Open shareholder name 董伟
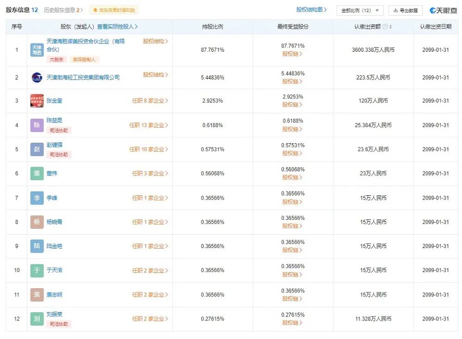 tap(52, 174)
